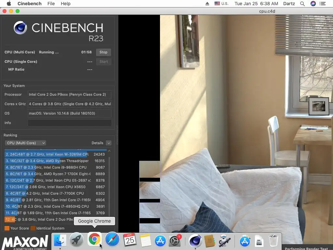Click the Identical System legend swatch

point(33,228)
